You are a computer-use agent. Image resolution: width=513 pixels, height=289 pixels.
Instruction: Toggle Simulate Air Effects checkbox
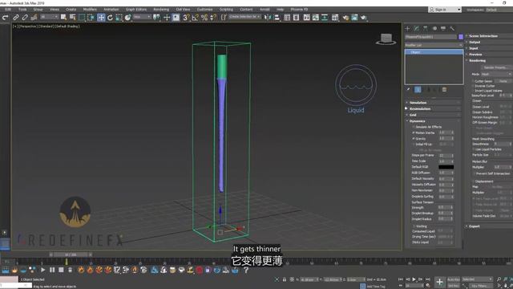click(414, 127)
